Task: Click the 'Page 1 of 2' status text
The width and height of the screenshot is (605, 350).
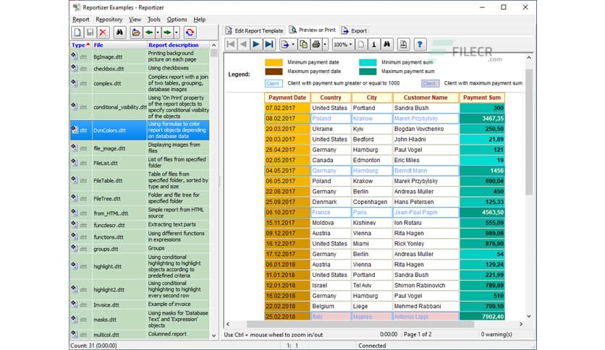Action: tap(418, 334)
